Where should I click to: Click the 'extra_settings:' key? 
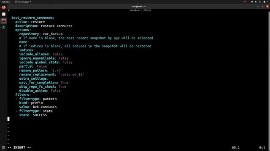point(34,78)
